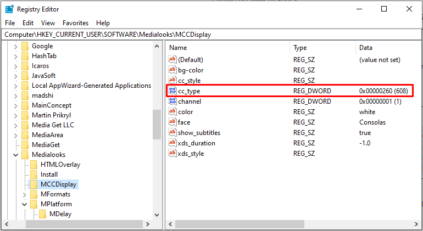Screen dimensions: 423x231
Task: Select the MCCDisplay key
Action: point(59,184)
